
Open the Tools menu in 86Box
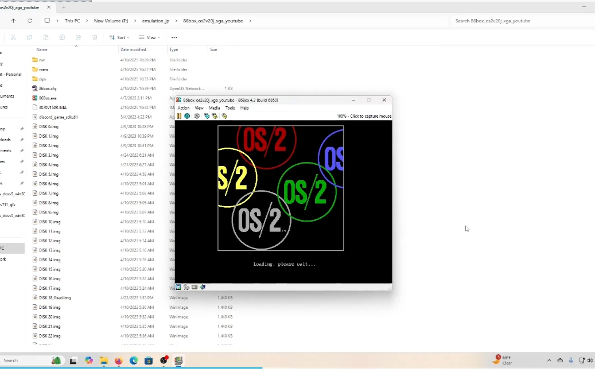coord(230,108)
